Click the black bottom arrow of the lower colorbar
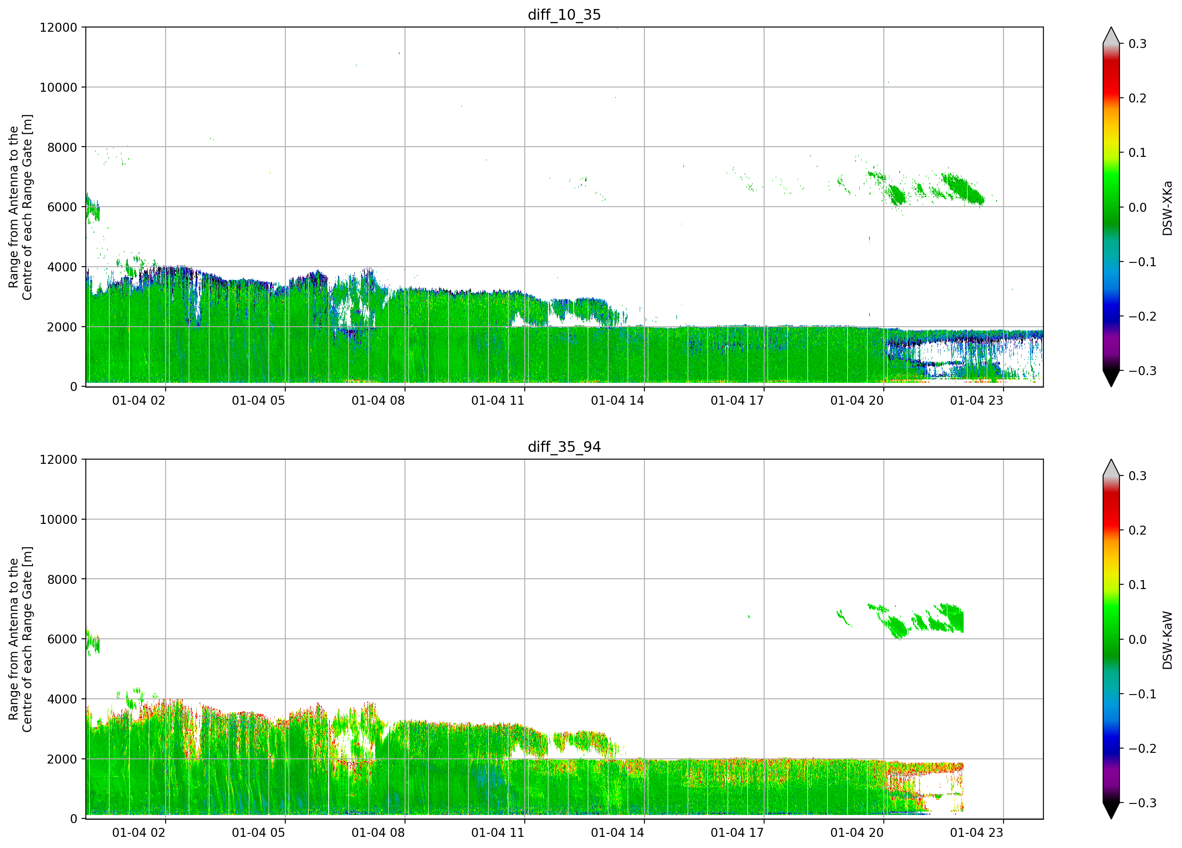Viewport: 1182px width, 848px height. tap(1111, 811)
